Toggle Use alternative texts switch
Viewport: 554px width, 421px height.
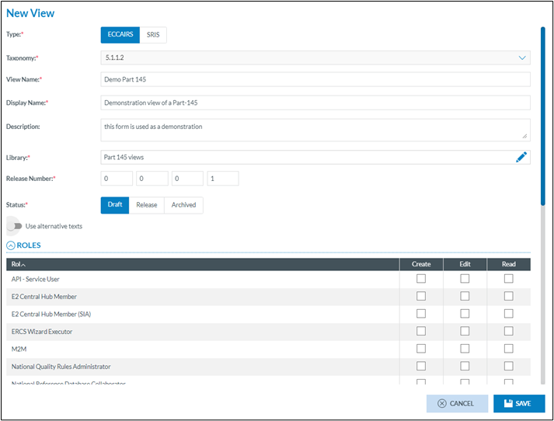coord(16,226)
